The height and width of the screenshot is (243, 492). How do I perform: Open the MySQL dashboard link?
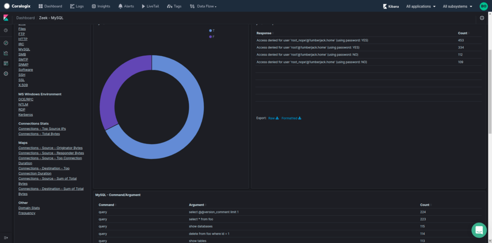point(24,49)
